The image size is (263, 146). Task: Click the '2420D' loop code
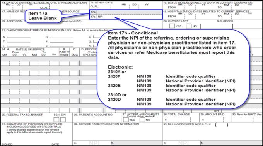[114, 100]
